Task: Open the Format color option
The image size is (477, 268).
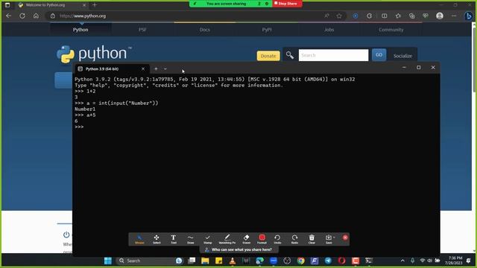Action: [x=262, y=239]
